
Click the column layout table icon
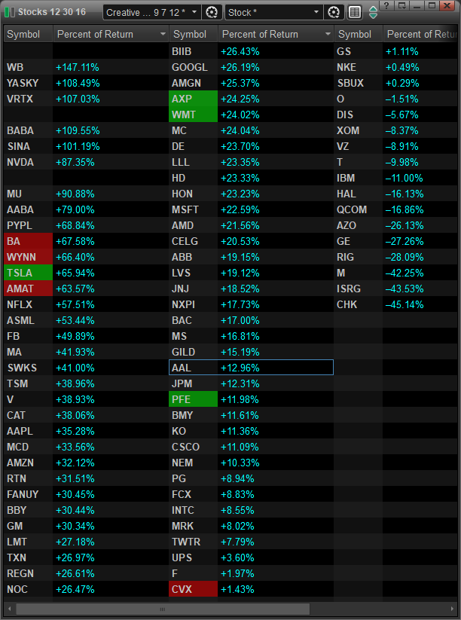355,12
